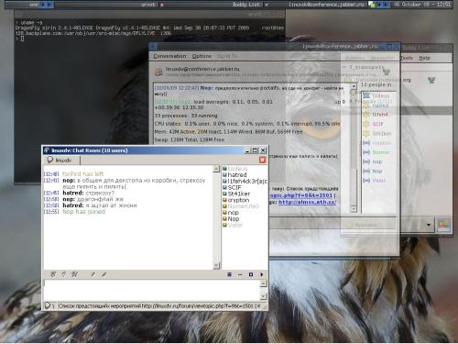
Task: Open the almss.ath.cx link in conversation
Action: [x=307, y=202]
